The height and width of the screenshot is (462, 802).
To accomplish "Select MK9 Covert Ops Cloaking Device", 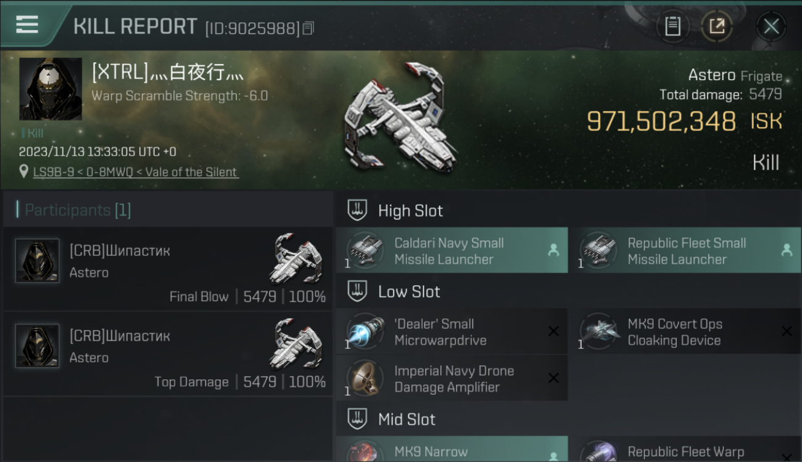I will point(685,331).
